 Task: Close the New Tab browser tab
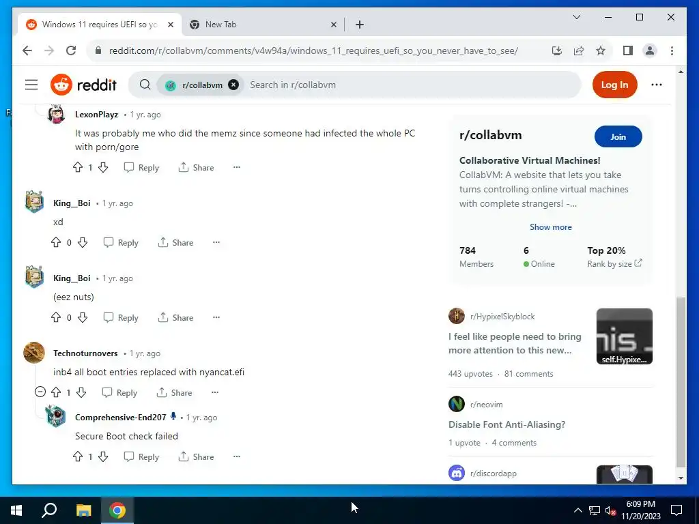coord(333,25)
